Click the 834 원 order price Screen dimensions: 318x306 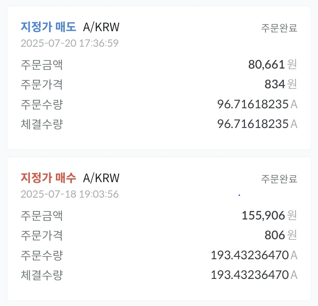(280, 85)
